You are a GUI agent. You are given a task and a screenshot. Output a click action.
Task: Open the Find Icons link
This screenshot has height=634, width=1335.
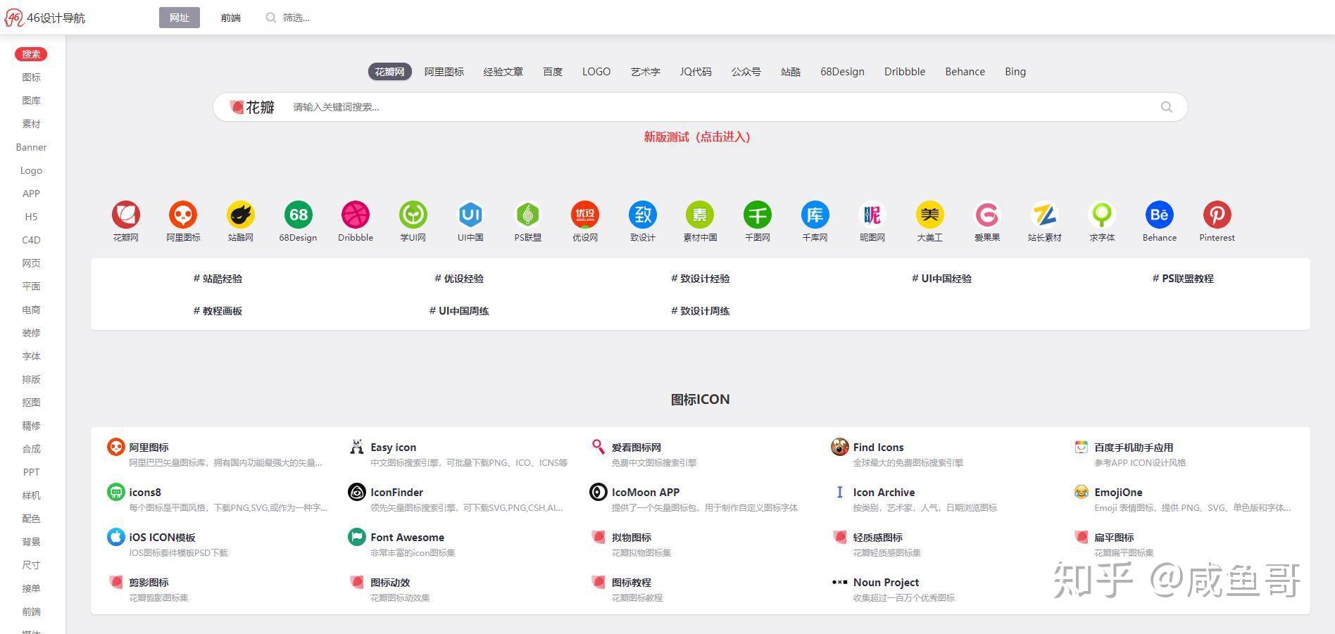(878, 448)
